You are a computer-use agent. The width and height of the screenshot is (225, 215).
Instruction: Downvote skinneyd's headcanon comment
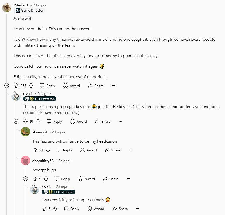tap(48, 150)
